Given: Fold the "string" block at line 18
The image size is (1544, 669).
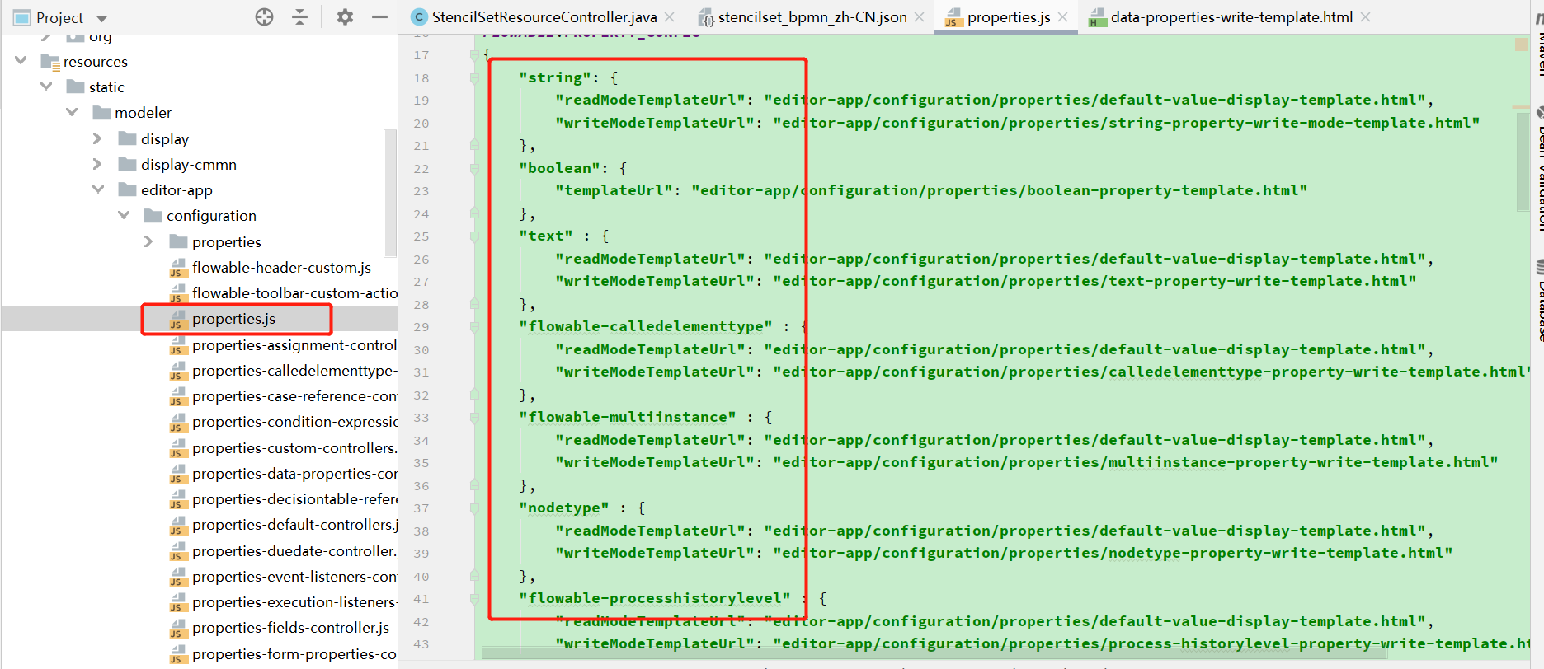Looking at the screenshot, I should coord(474,78).
